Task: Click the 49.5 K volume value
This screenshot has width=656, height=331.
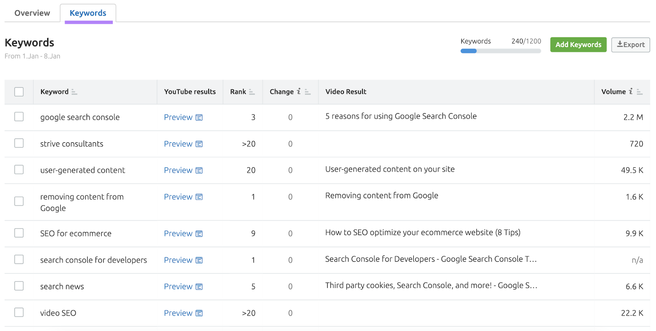Action: pos(632,170)
